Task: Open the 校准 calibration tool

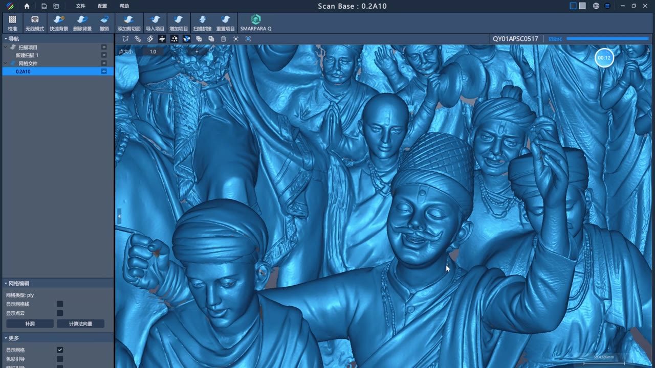Action: (x=13, y=23)
